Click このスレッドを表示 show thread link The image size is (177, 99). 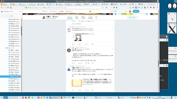click(x=76, y=24)
